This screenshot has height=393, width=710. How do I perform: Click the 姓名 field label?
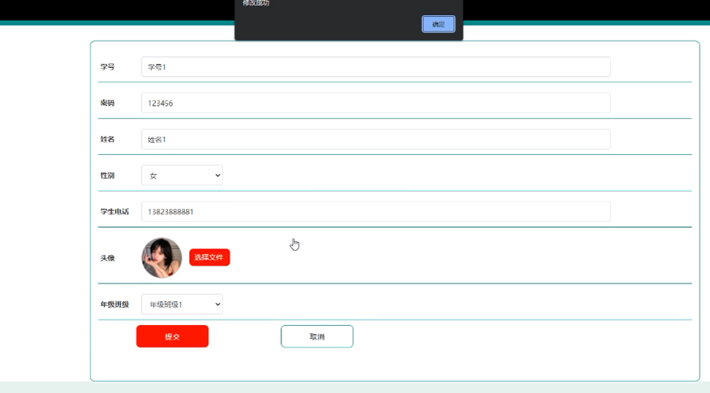(x=107, y=139)
